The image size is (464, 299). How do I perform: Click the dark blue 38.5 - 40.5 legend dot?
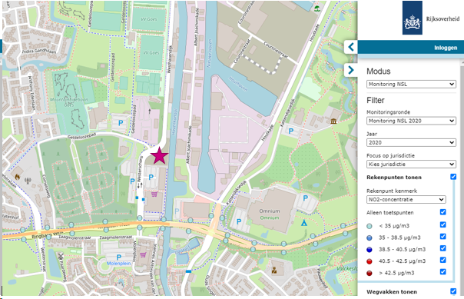pos(370,250)
